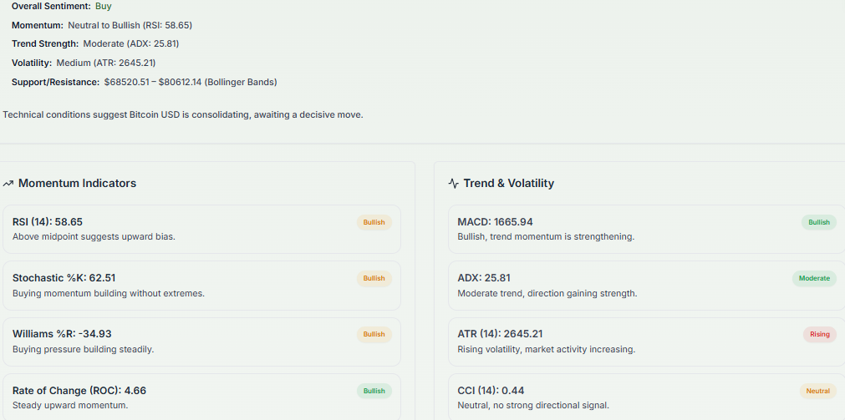Click 'Buying pressure building steadily.' description
Image resolution: width=845 pixels, height=420 pixels.
(83, 350)
